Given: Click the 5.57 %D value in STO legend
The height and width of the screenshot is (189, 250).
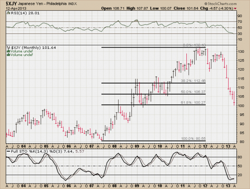Looking at the screenshot, I should tap(79, 151).
